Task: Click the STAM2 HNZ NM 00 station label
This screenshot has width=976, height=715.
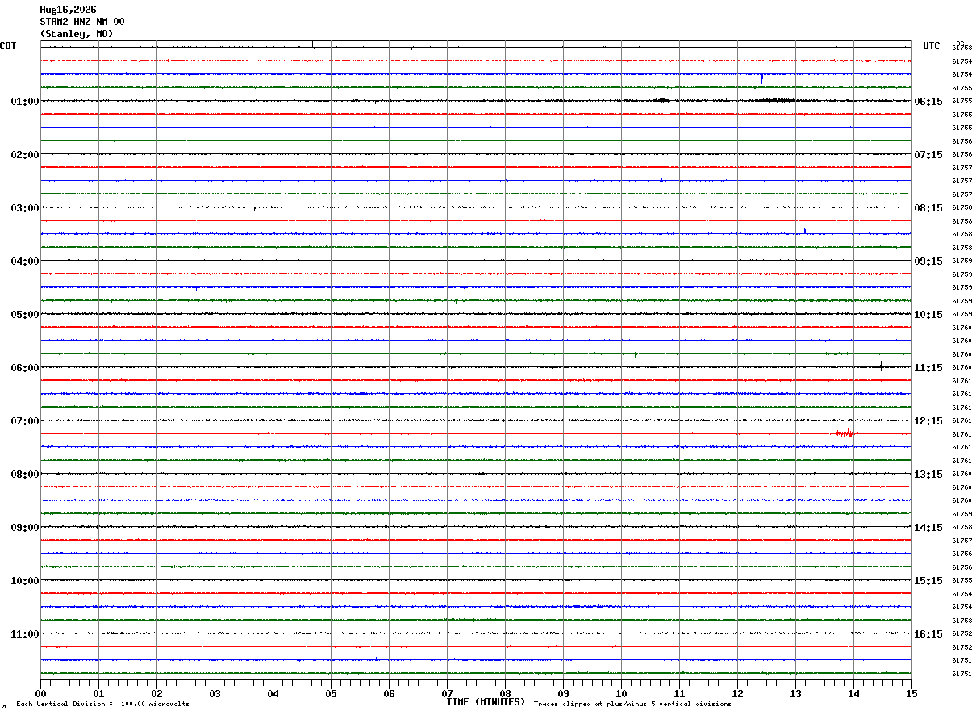Action: (82, 22)
